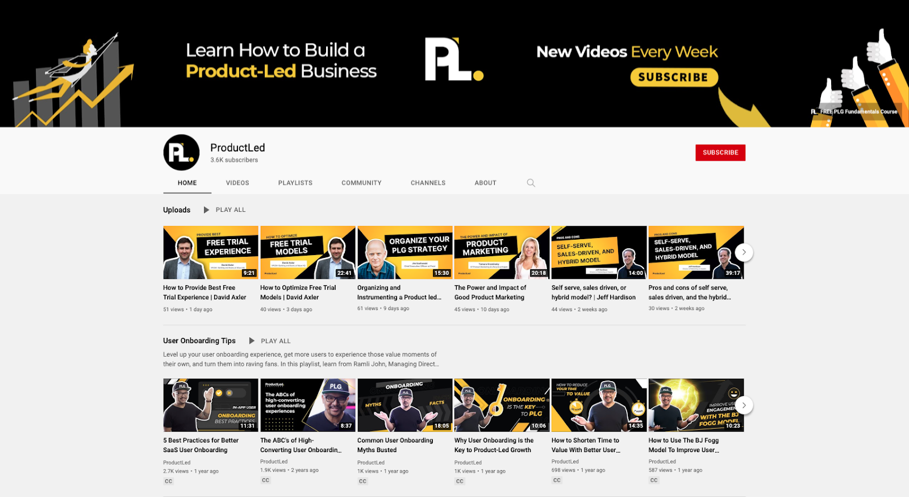The height and width of the screenshot is (497, 909).
Task: Open the About tab
Action: tap(485, 183)
